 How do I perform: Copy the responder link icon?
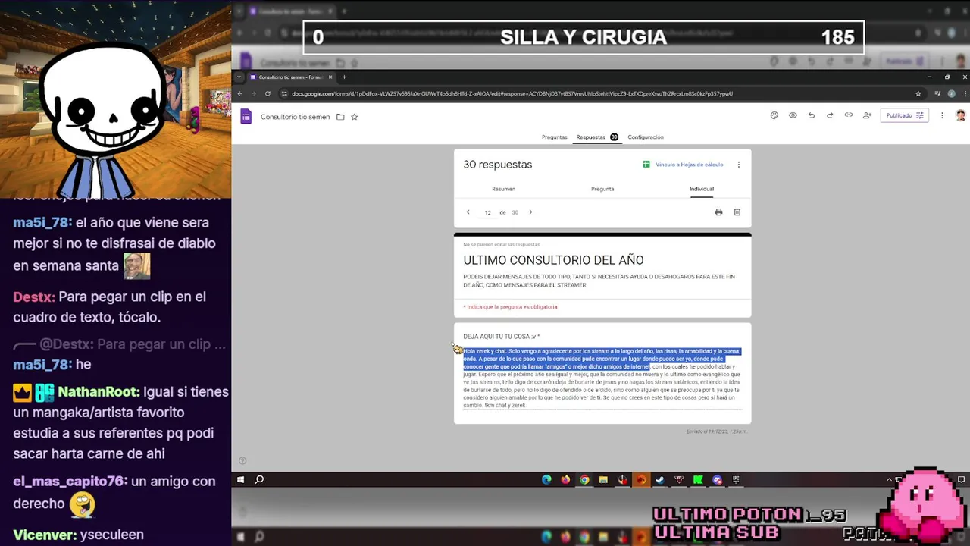click(x=848, y=115)
